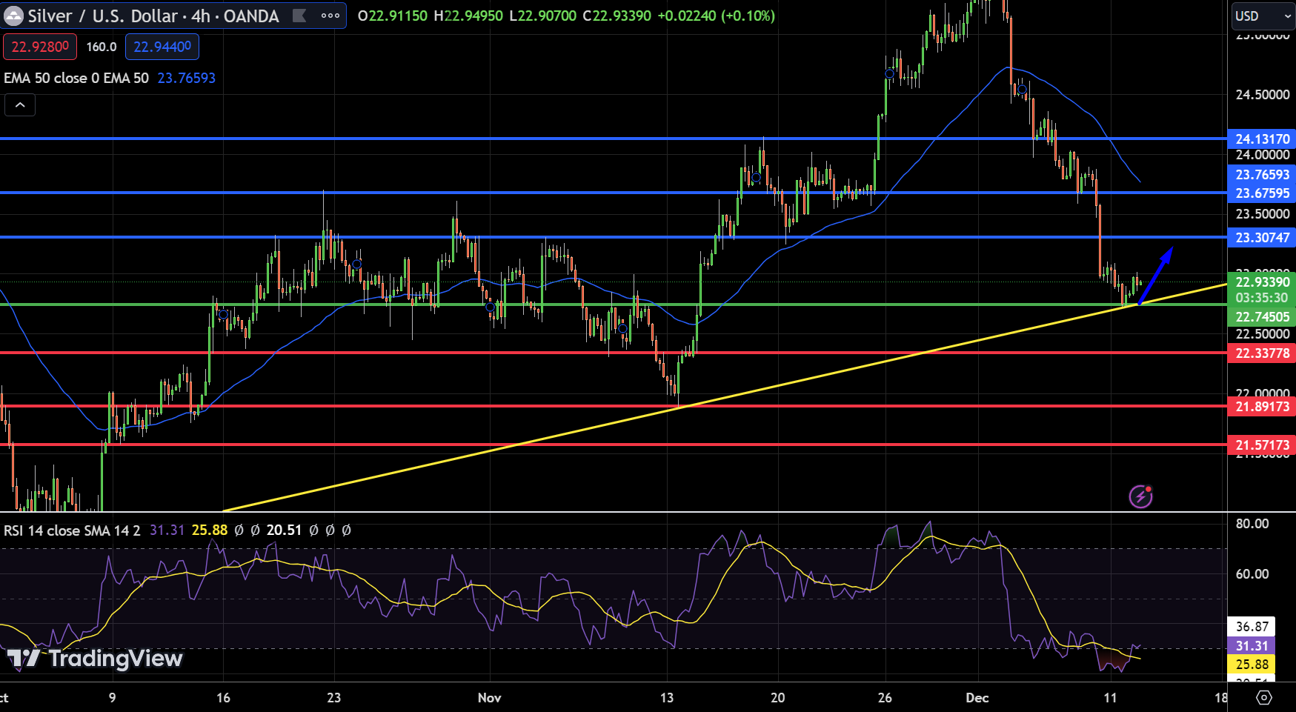This screenshot has width=1296, height=712.
Task: Click the Dec label on the time axis
Action: [x=977, y=697]
